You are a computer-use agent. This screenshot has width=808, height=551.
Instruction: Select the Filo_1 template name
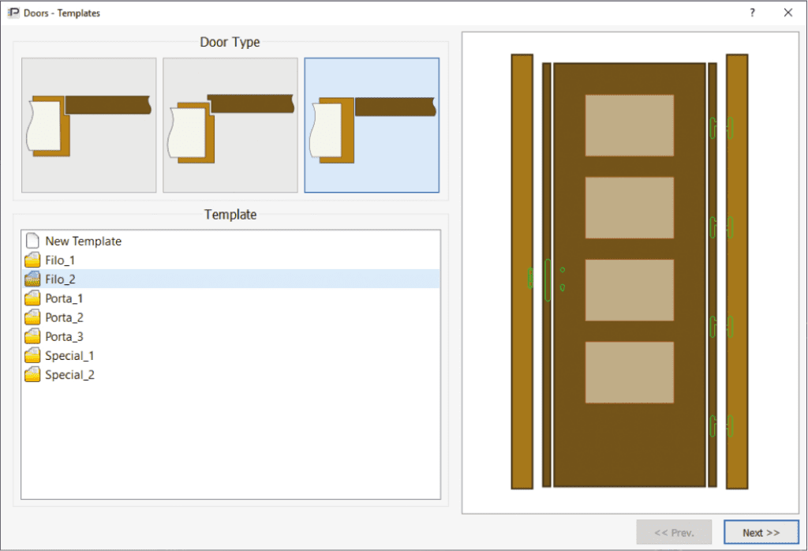pyautogui.click(x=60, y=261)
